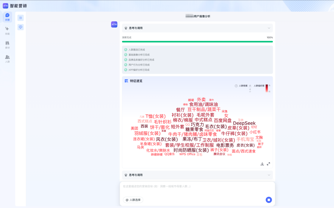Screen dimensions: 334x208
Task: Expand the top 思考与调用 panel chevron
Action: pyautogui.click(x=269, y=28)
